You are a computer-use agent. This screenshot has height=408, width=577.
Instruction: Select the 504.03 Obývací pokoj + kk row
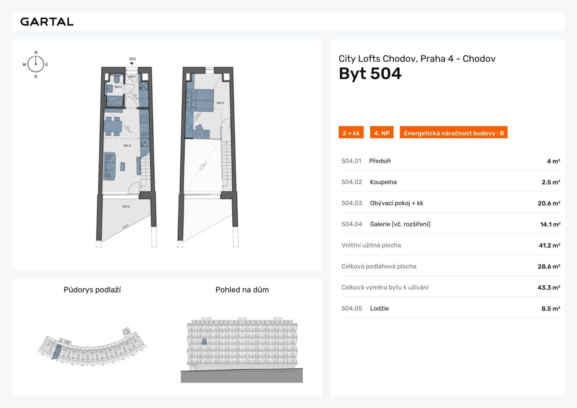point(450,203)
